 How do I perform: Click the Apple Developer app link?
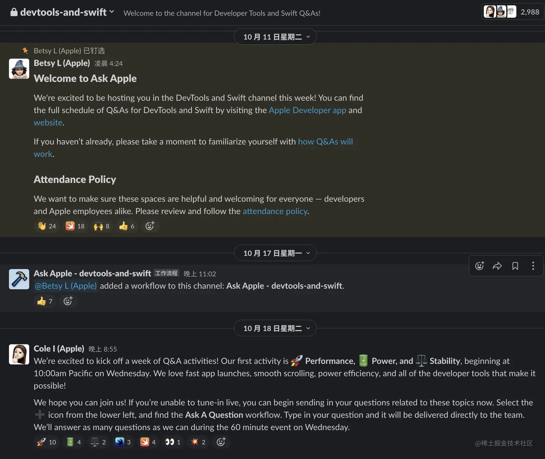(x=307, y=110)
